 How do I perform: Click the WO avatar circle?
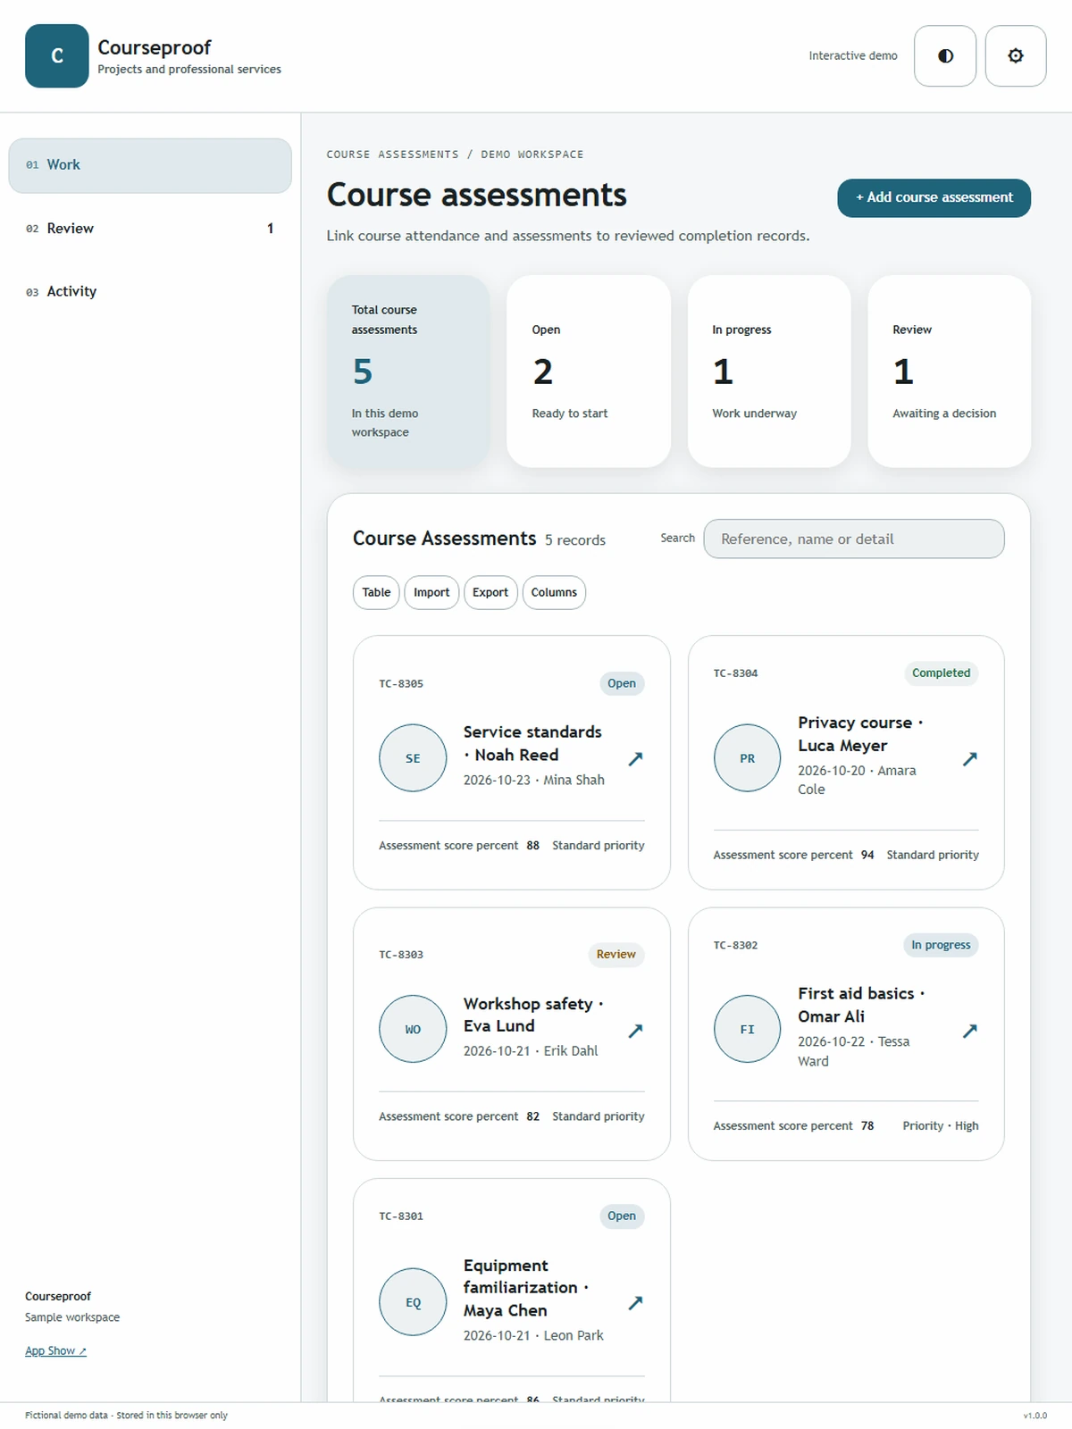(x=413, y=1029)
